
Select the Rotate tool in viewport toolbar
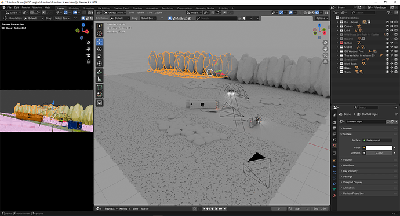tap(100, 49)
